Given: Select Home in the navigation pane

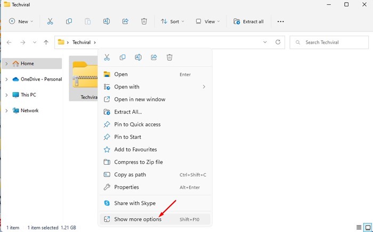Looking at the screenshot, I should (x=31, y=63).
